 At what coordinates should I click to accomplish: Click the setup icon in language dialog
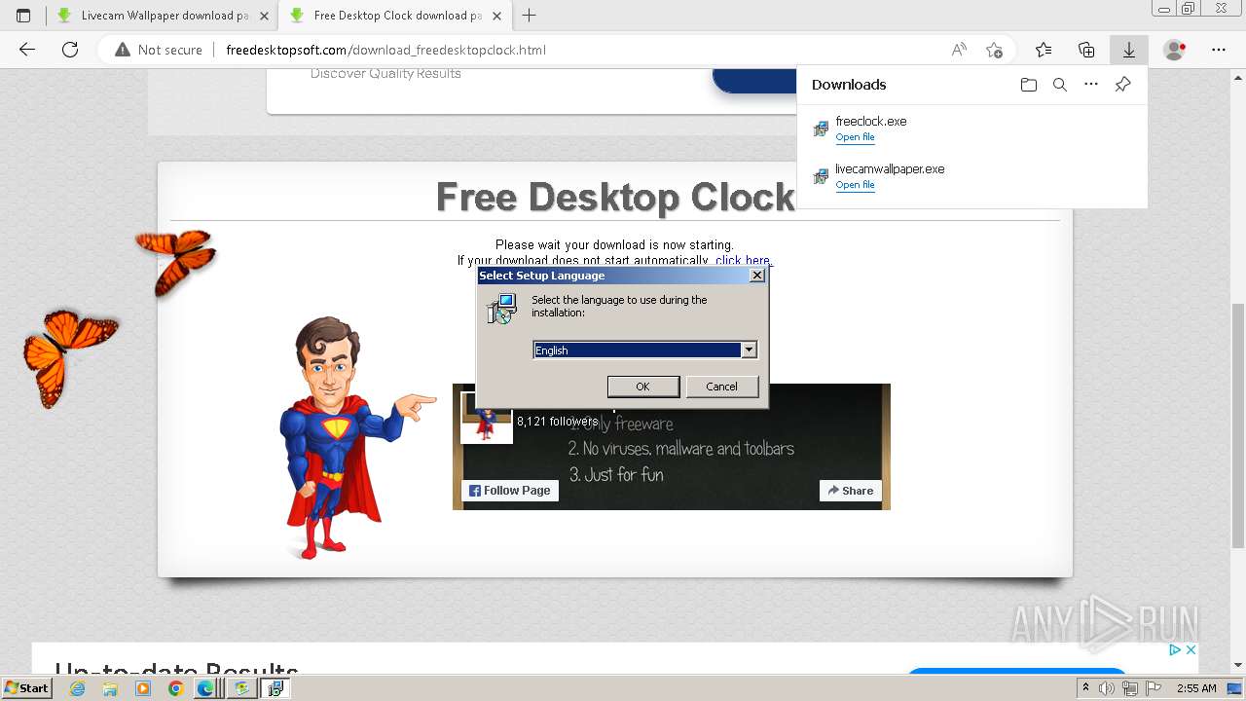(502, 310)
